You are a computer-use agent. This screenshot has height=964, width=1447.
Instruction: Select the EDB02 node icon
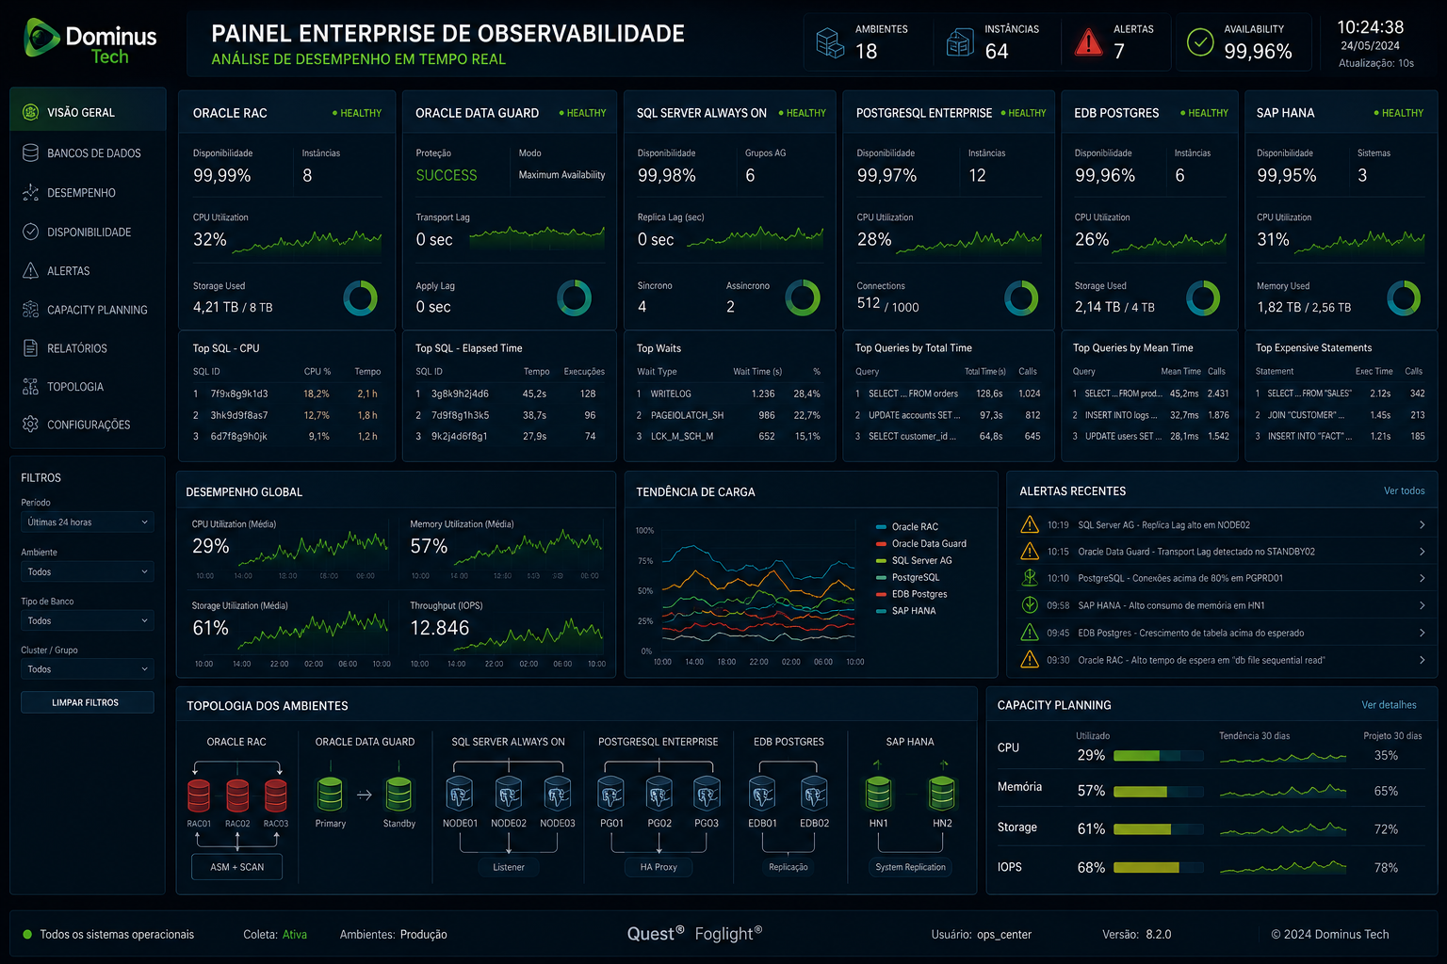click(814, 794)
